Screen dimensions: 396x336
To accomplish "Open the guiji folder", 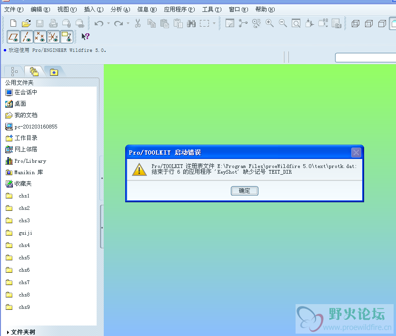I will tap(19, 233).
